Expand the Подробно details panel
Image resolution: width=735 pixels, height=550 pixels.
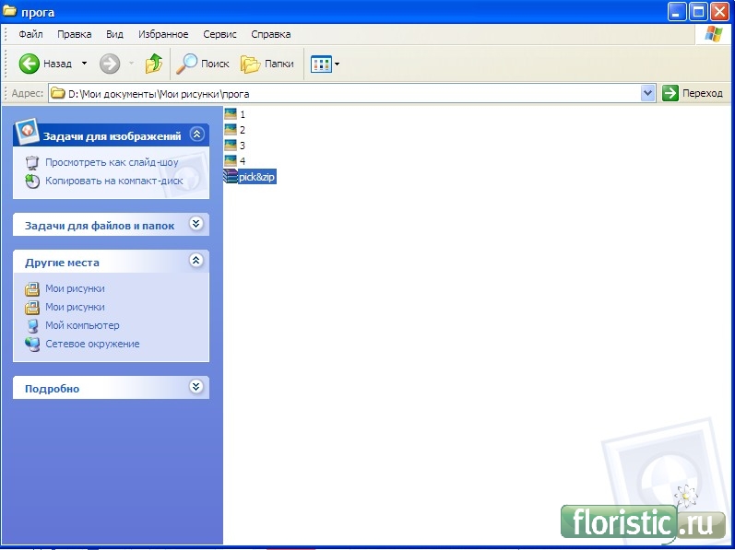click(x=196, y=387)
